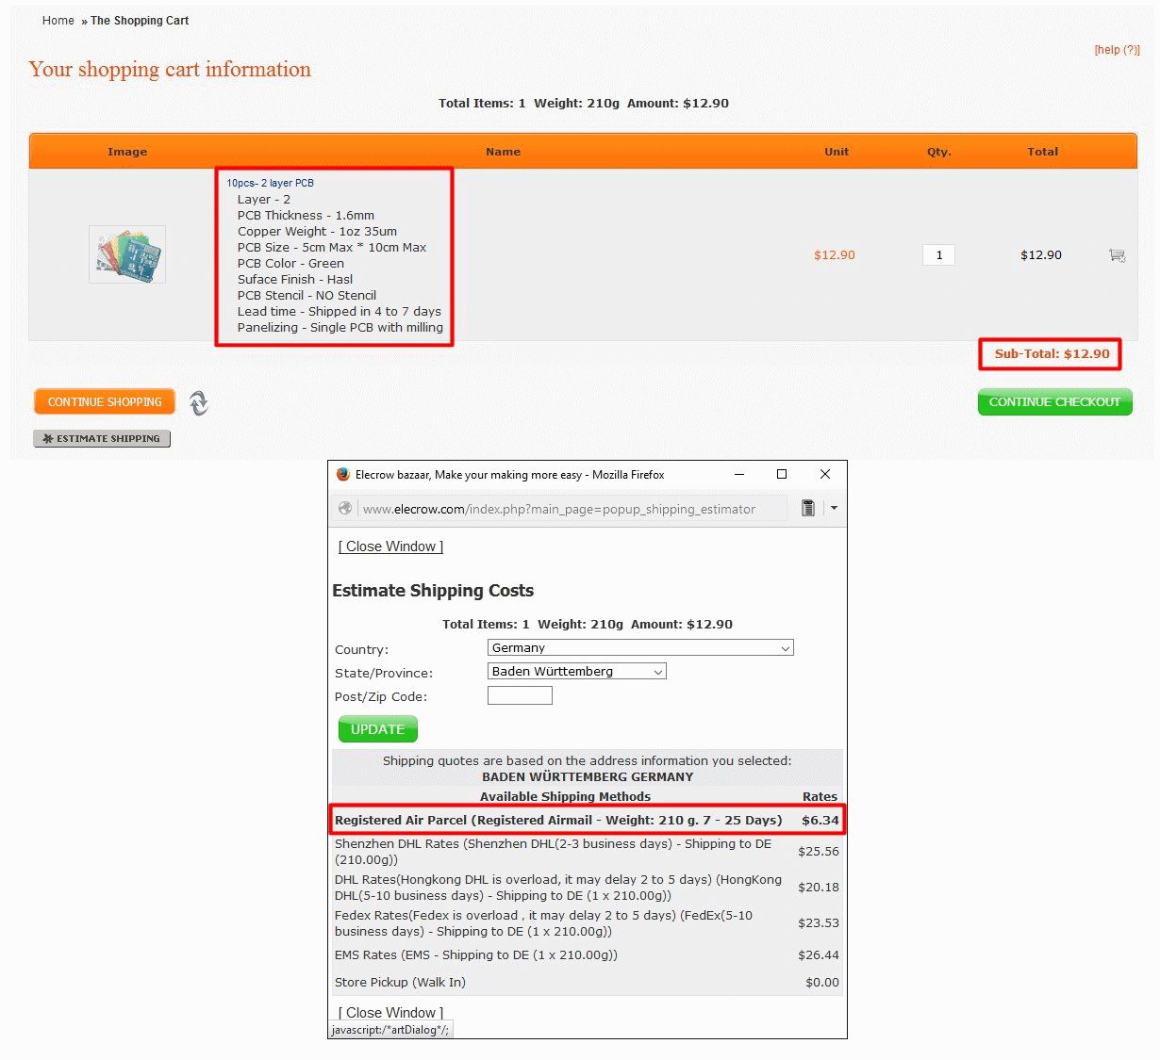Select the Shenzhen DHL Rates shipping row

(x=587, y=852)
